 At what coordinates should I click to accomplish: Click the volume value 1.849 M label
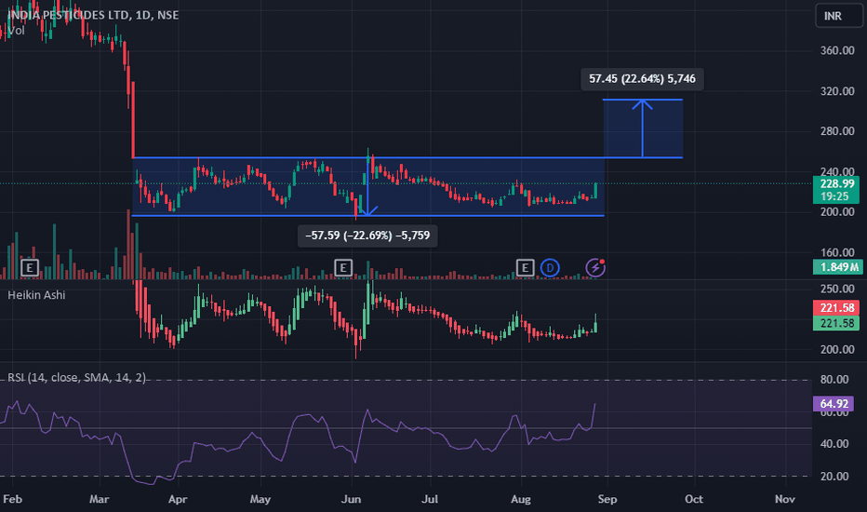[837, 267]
